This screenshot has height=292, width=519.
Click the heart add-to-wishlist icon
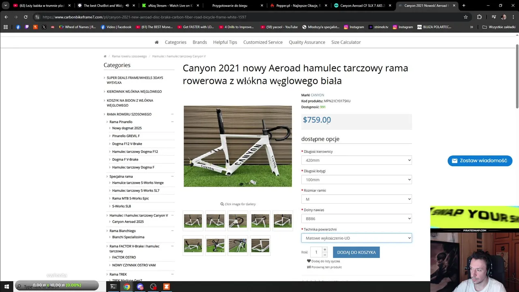[309, 261]
